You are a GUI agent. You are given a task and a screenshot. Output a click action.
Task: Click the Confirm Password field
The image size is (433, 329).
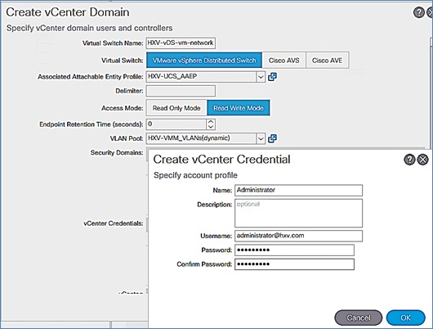point(294,264)
